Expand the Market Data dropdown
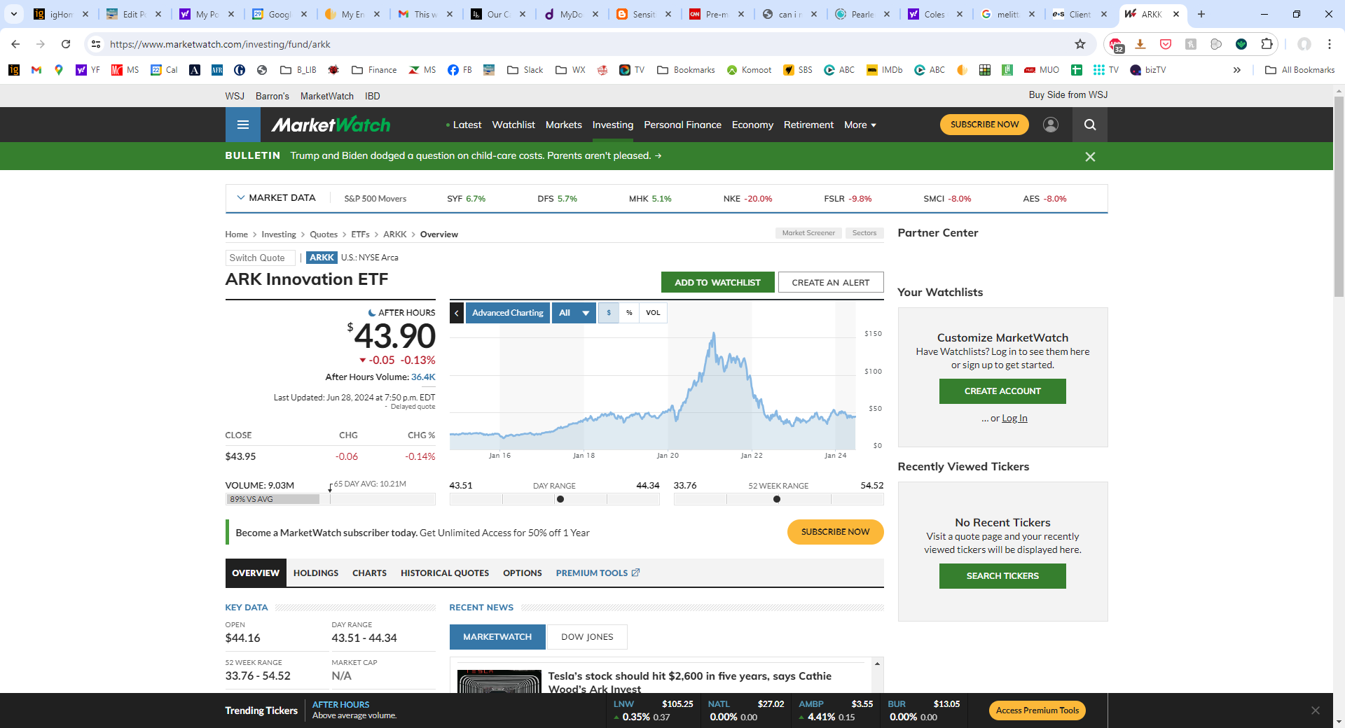This screenshot has width=1345, height=728. coord(277,198)
